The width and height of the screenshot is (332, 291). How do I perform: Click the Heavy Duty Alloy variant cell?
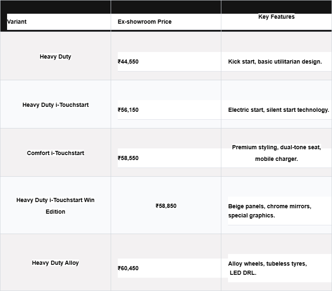[x=55, y=263]
